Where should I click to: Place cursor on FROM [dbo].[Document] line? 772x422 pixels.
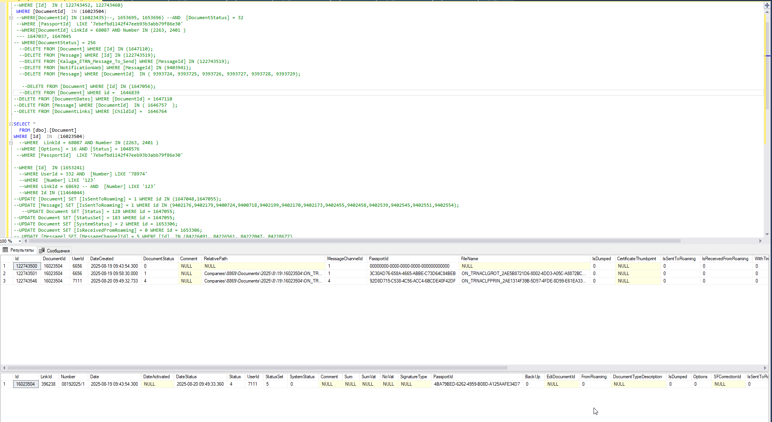[x=48, y=130]
